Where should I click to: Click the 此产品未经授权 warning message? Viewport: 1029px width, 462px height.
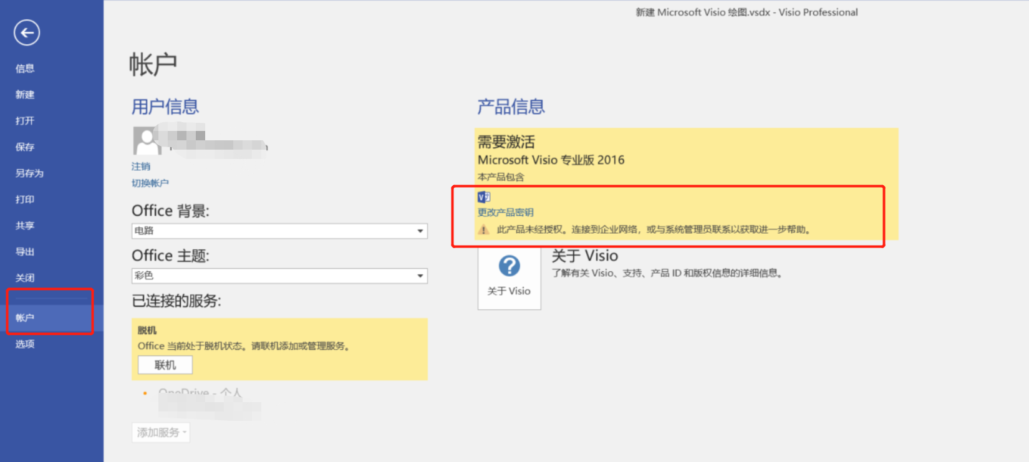click(654, 229)
